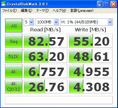Open the テーマ(T) menu

[x=43, y=11]
